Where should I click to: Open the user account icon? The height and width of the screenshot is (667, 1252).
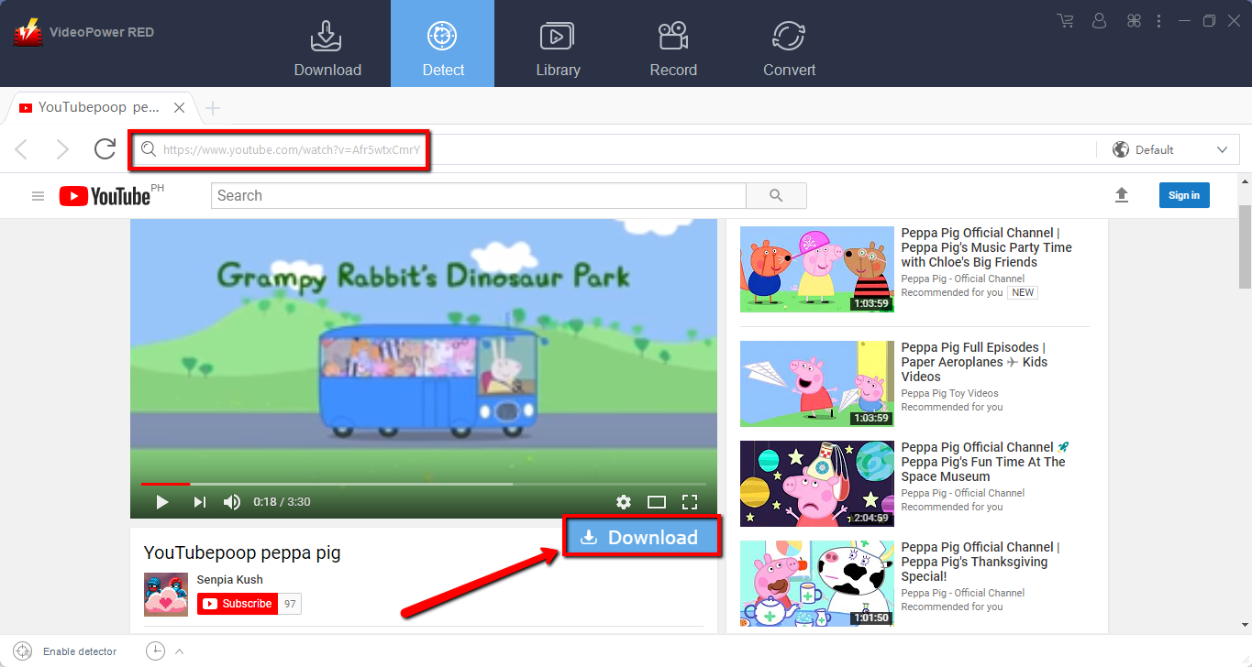coord(1099,20)
